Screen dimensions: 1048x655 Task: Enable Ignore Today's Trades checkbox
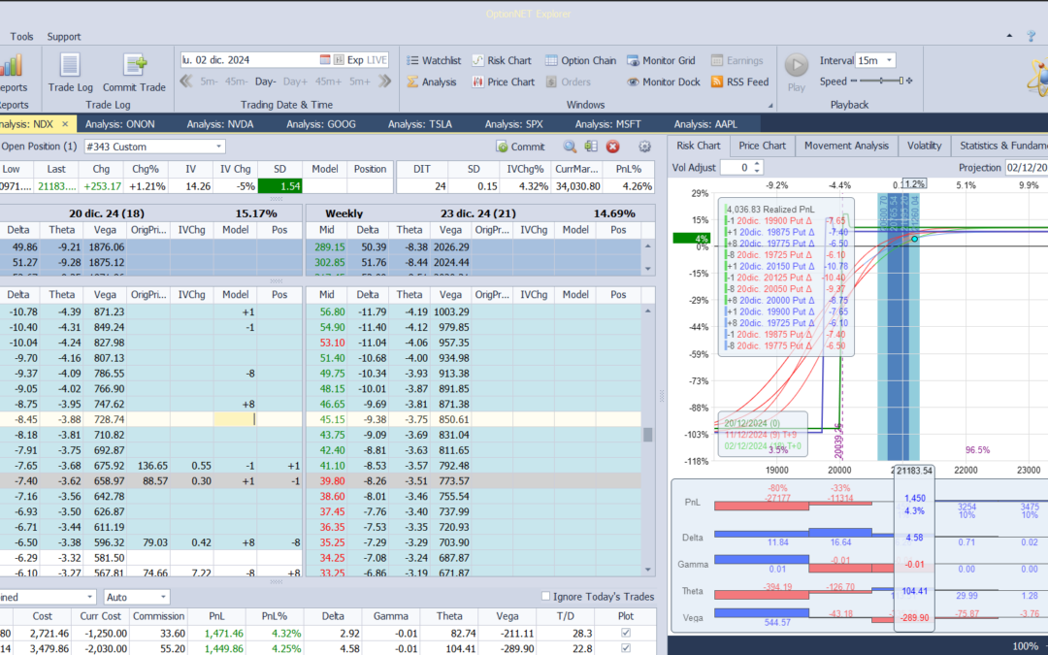544,597
